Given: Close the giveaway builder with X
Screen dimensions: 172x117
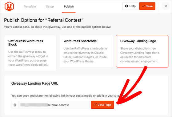Looking at the screenshot, I should tap(166, 6).
